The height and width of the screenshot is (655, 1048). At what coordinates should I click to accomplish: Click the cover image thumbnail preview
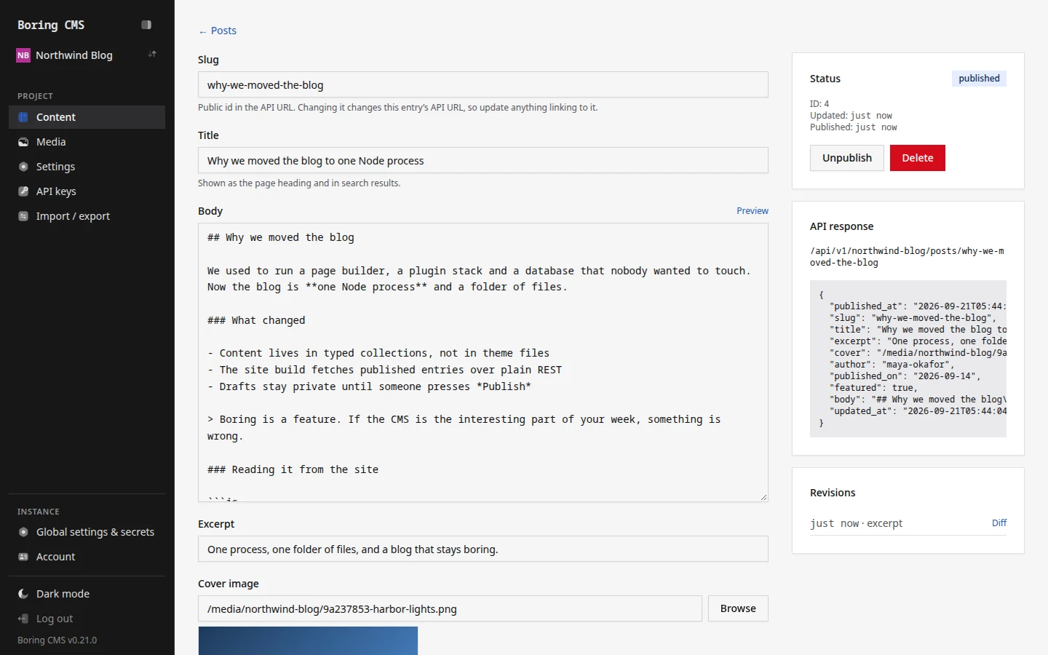click(308, 640)
